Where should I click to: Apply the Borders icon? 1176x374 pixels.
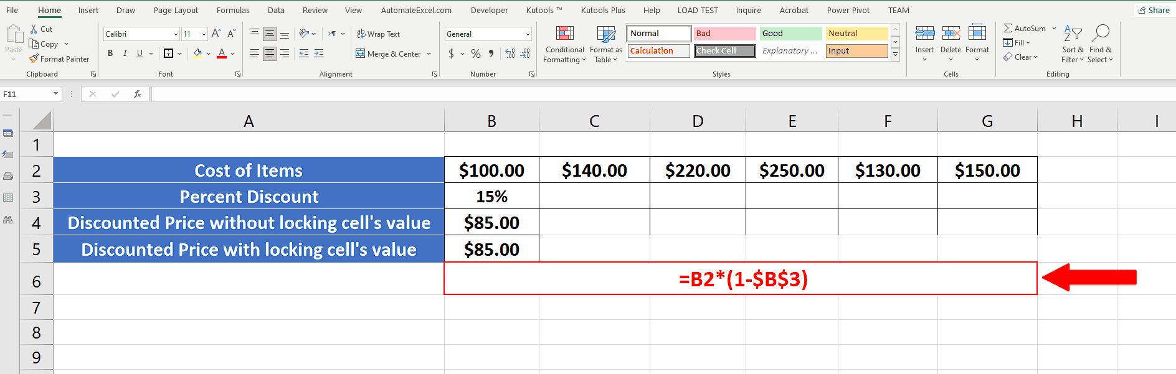(x=168, y=54)
